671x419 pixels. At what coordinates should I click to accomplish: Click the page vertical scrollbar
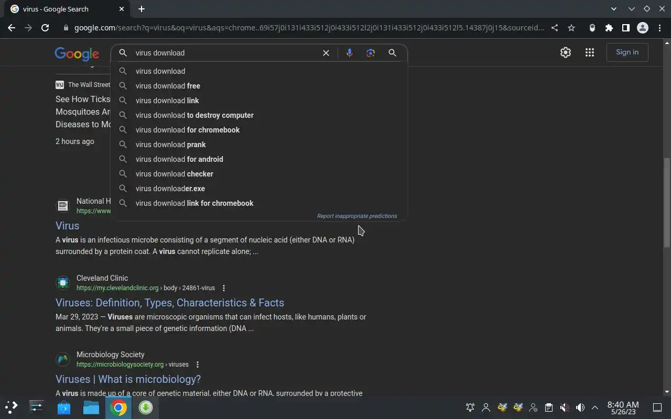[667, 202]
